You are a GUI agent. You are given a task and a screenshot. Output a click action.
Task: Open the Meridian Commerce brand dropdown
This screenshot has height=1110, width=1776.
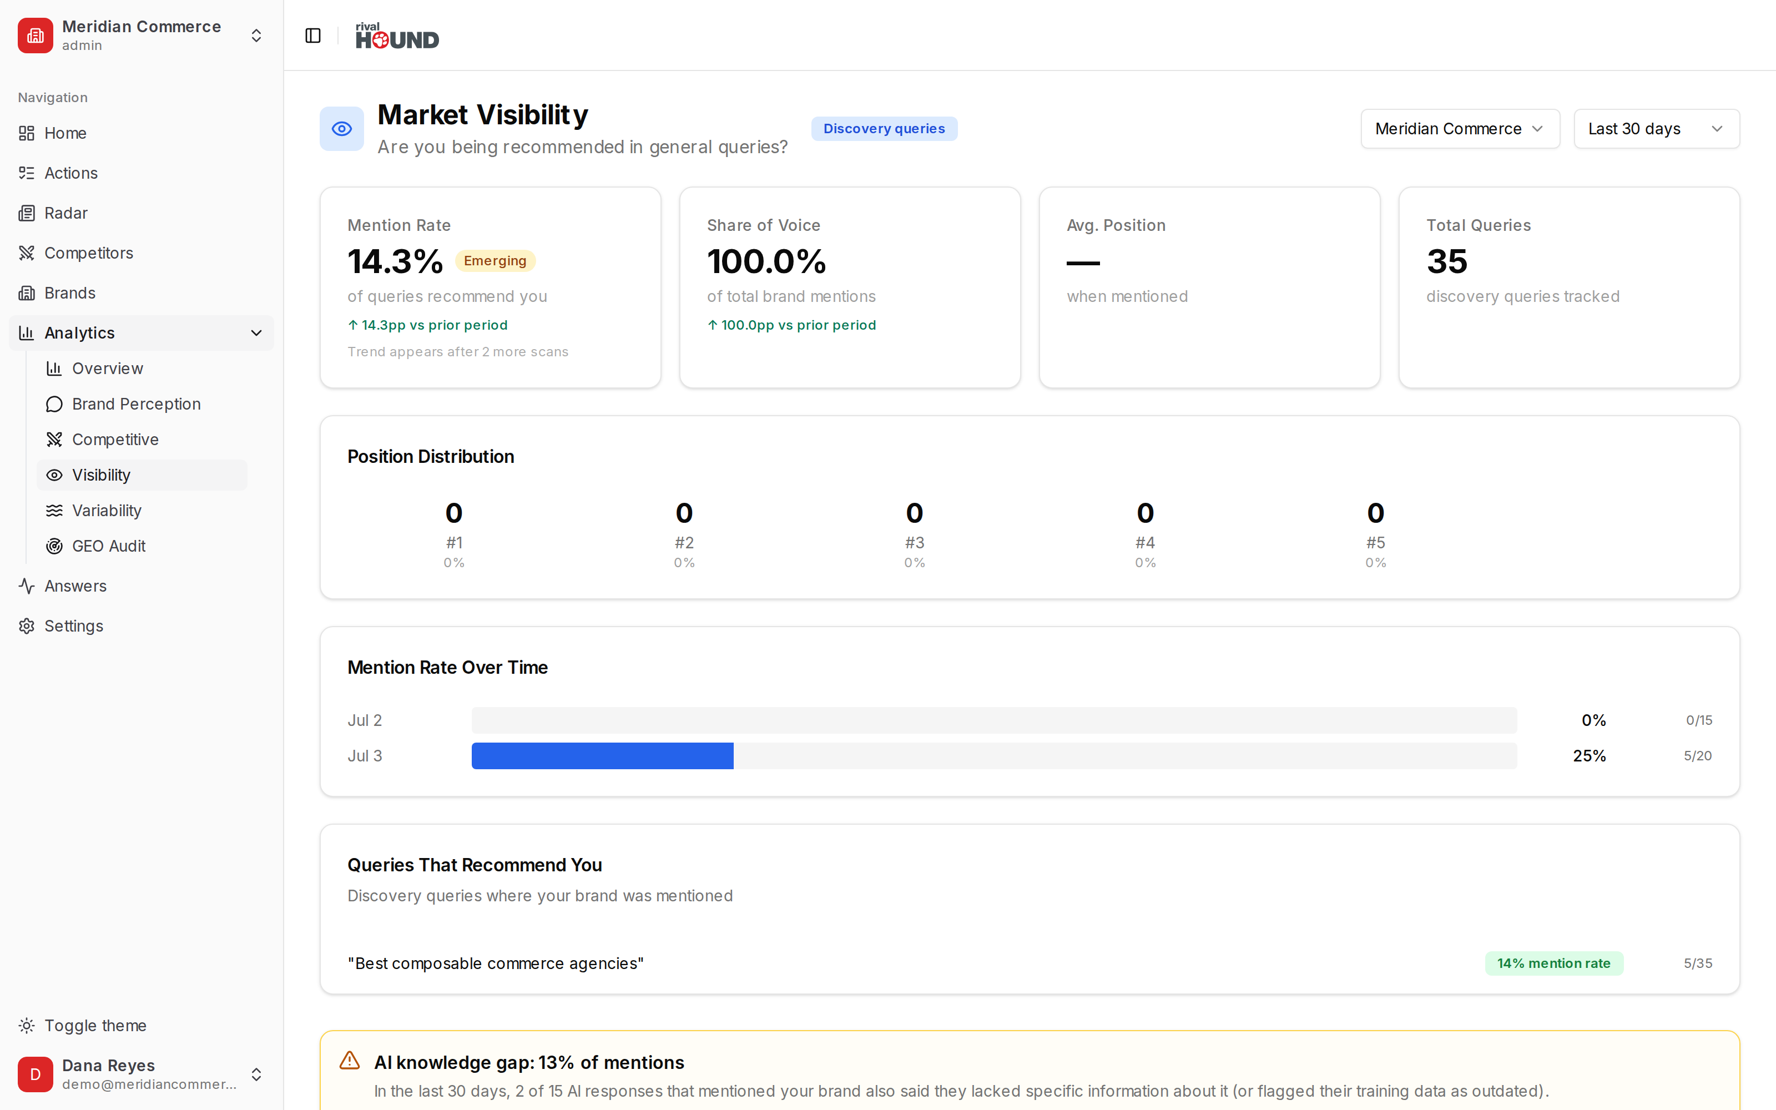point(1460,129)
